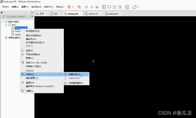Choose 关闭选项卡(B) from the context menu

tap(42, 31)
